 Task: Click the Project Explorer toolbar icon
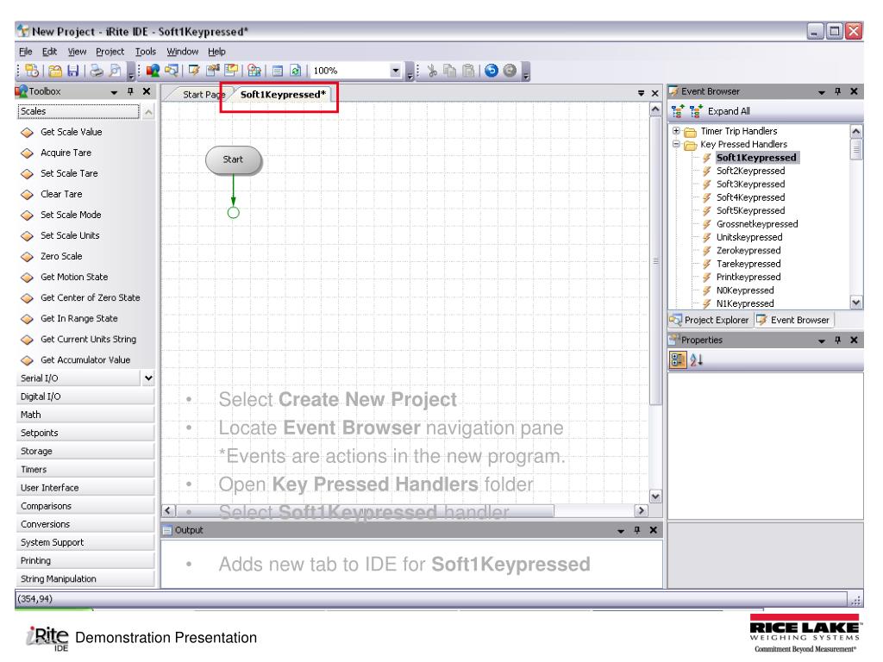[172, 71]
